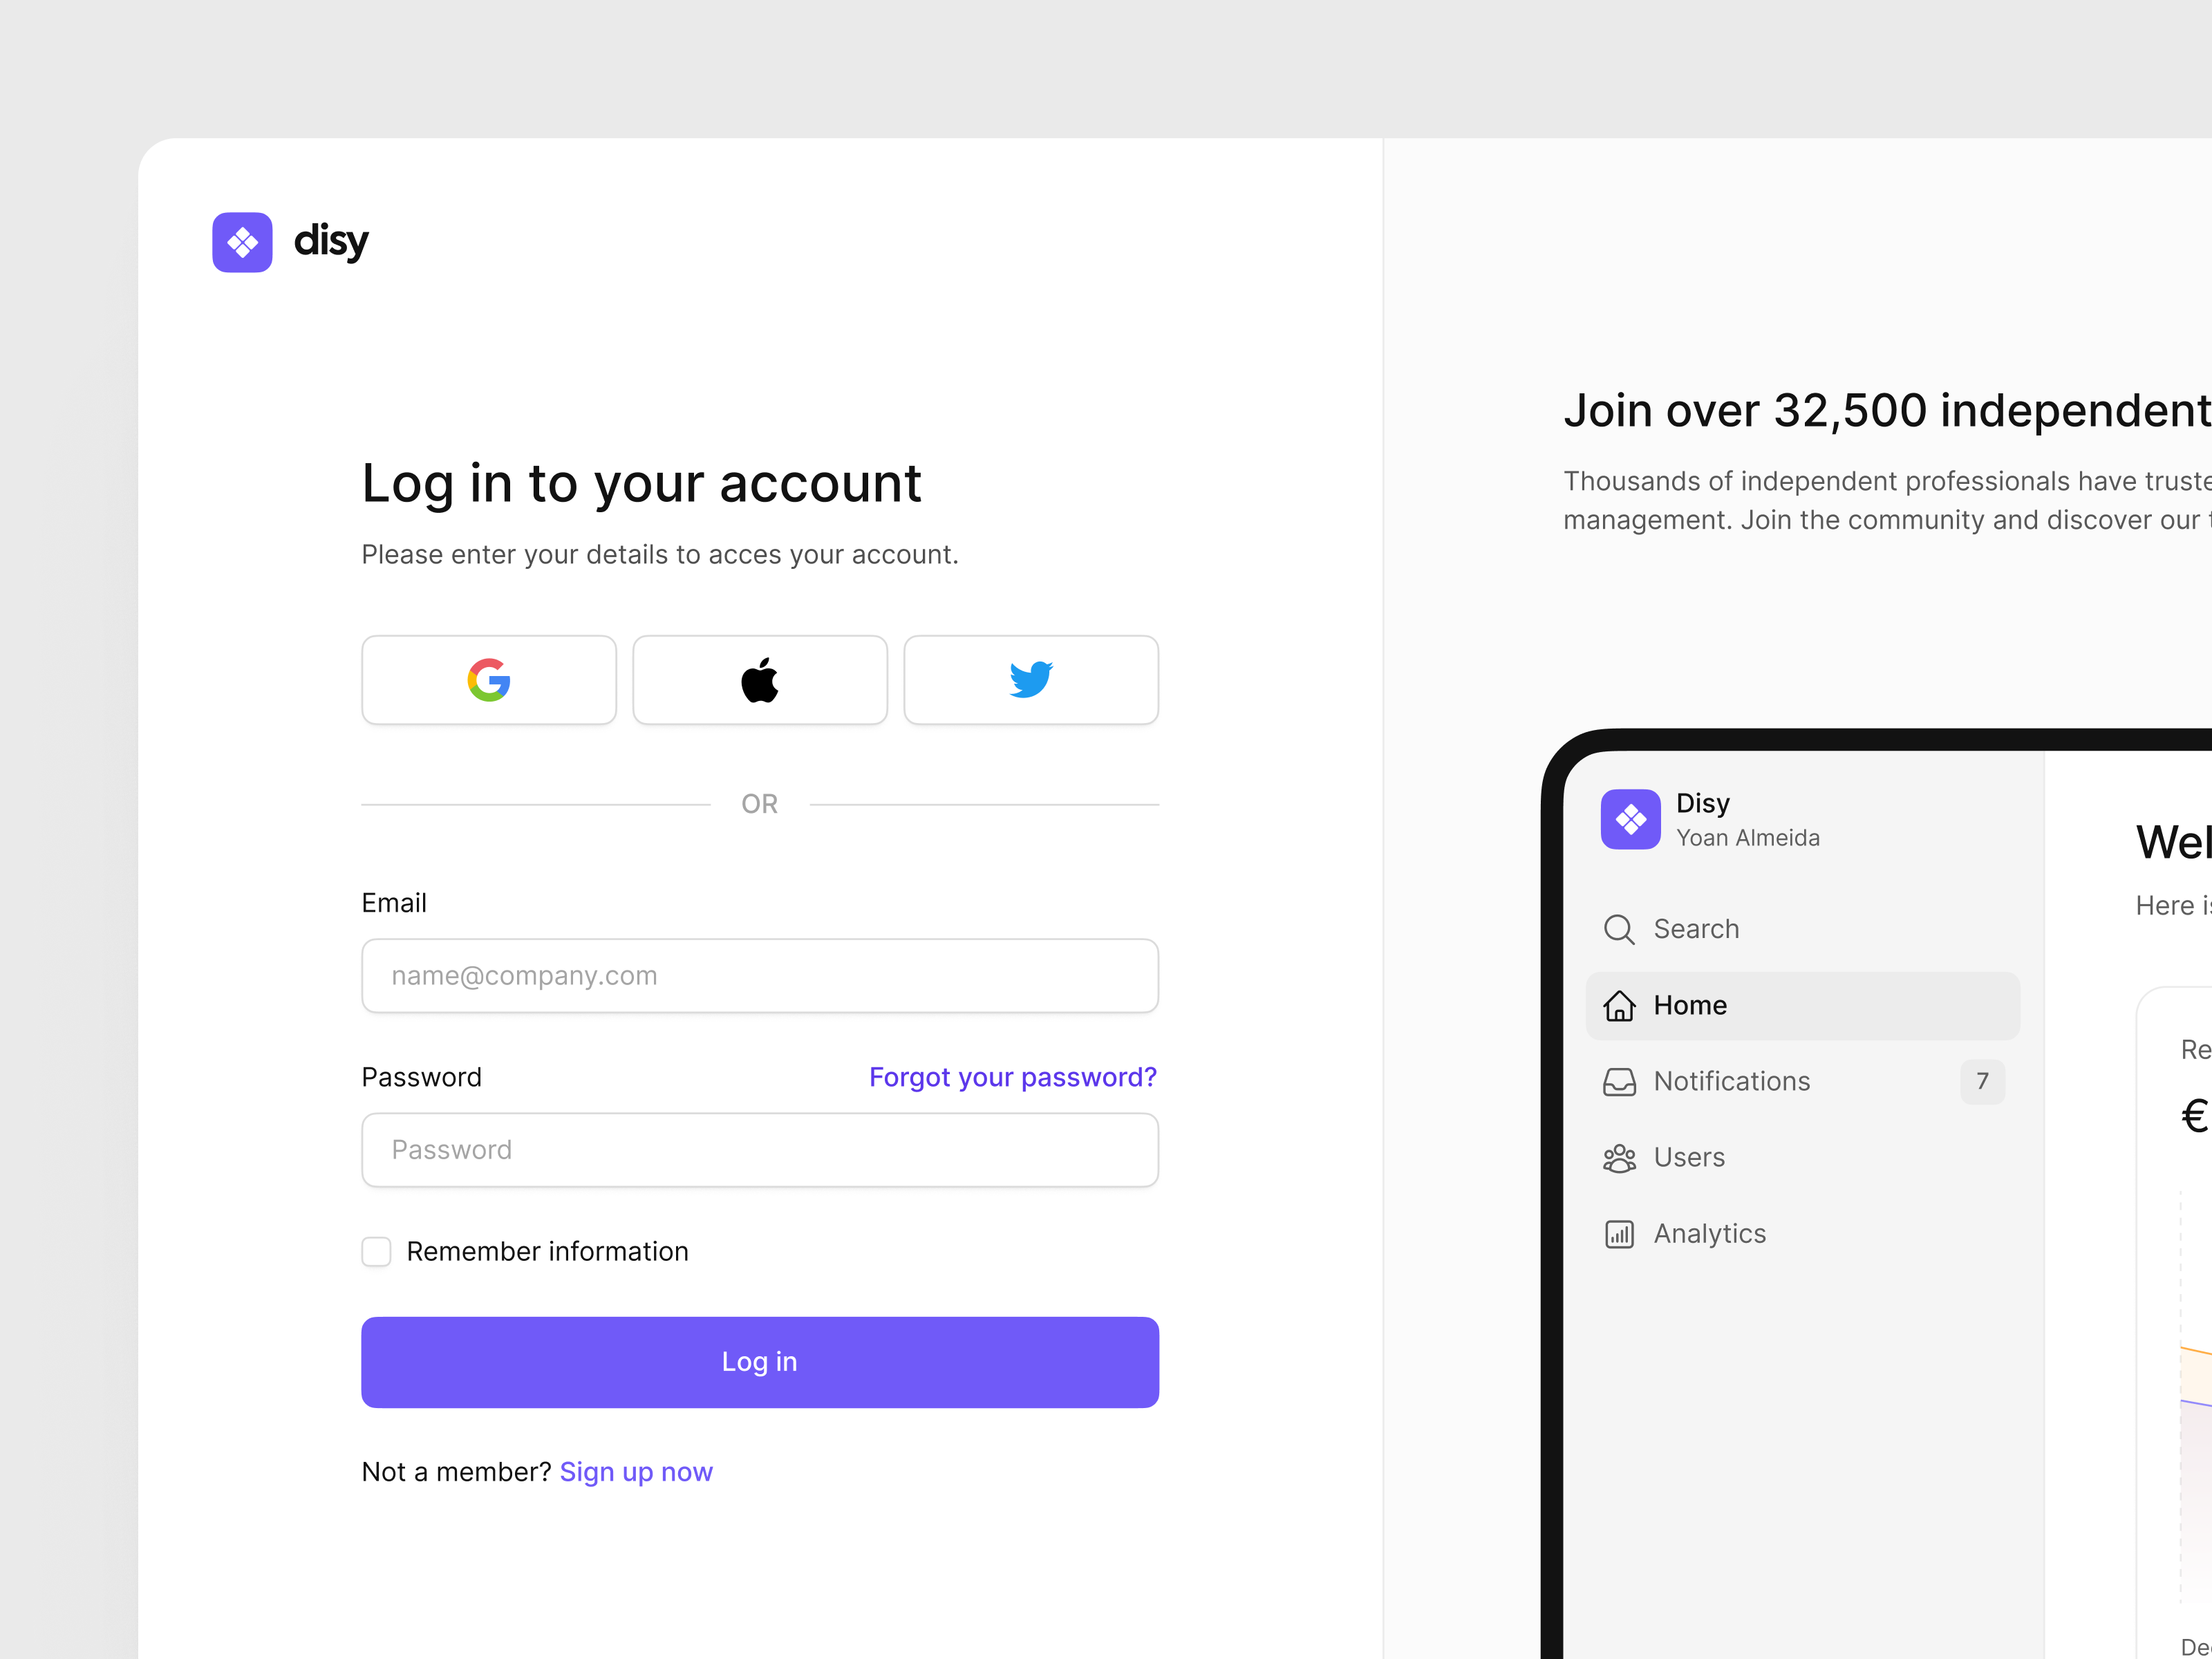2212x1659 pixels.
Task: Select the Users icon in the sidebar
Action: [1619, 1157]
